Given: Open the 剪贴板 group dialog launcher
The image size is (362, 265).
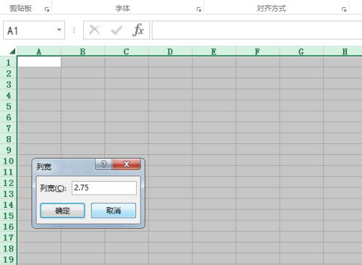Looking at the screenshot, I should [x=47, y=9].
